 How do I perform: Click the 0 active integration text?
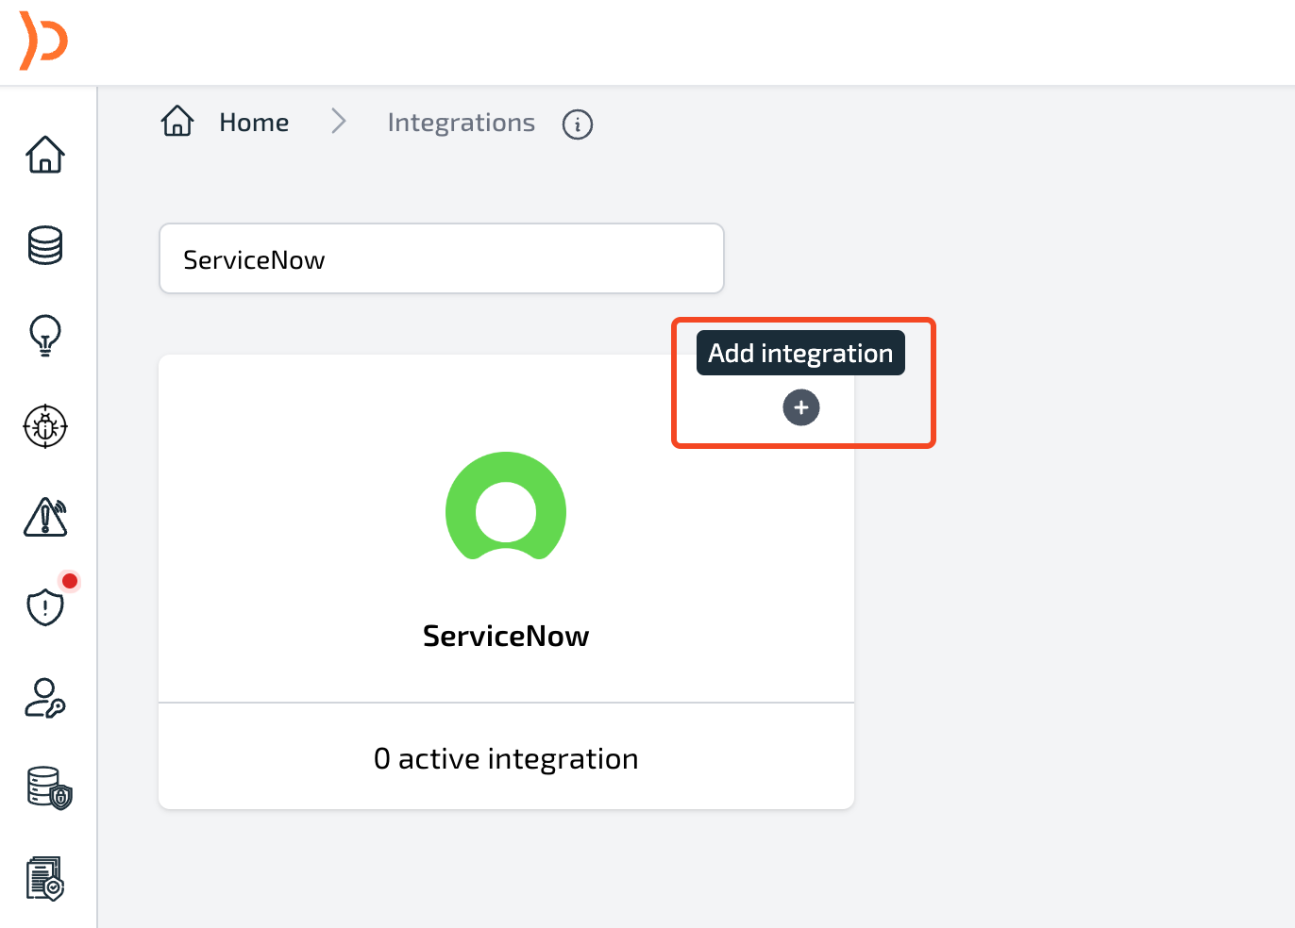pos(506,758)
